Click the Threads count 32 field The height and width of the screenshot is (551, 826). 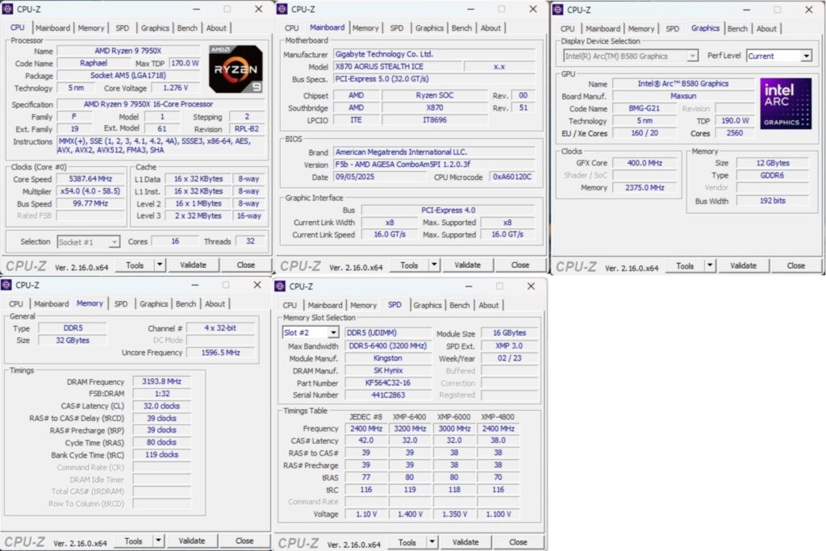point(250,240)
